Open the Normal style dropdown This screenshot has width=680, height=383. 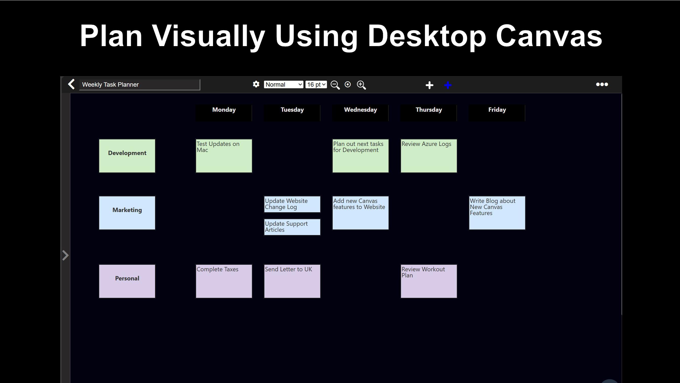(284, 85)
